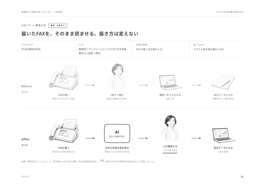Click the fax machine illustration in the After row
This screenshot has height=187, width=265.
click(64, 131)
